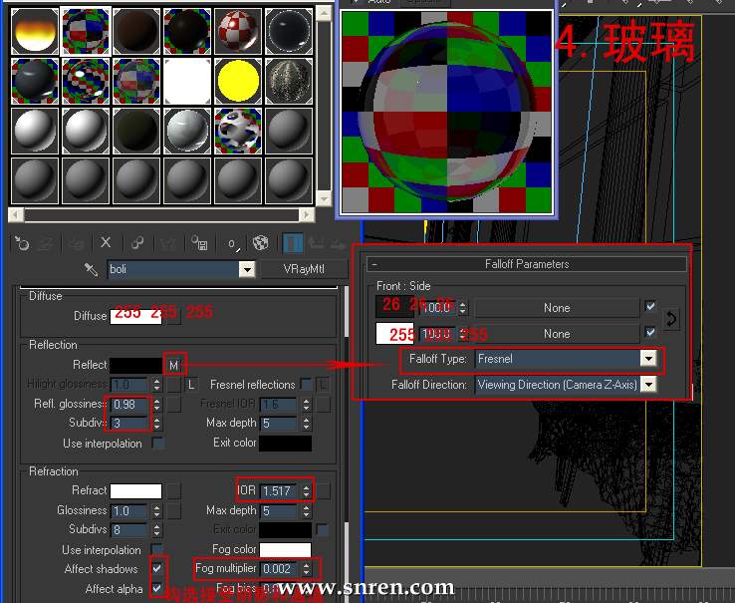Click the Get Material icon
This screenshot has height=603, width=735.
pos(20,243)
